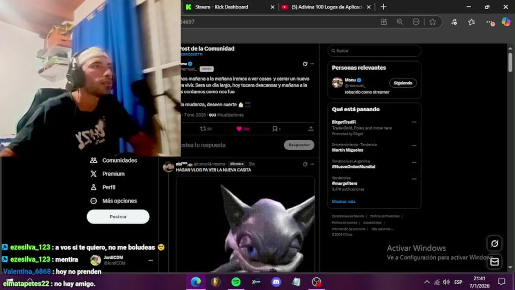The width and height of the screenshot is (515, 290).
Task: Open the Copilot icon in Edge
Action: (506, 22)
